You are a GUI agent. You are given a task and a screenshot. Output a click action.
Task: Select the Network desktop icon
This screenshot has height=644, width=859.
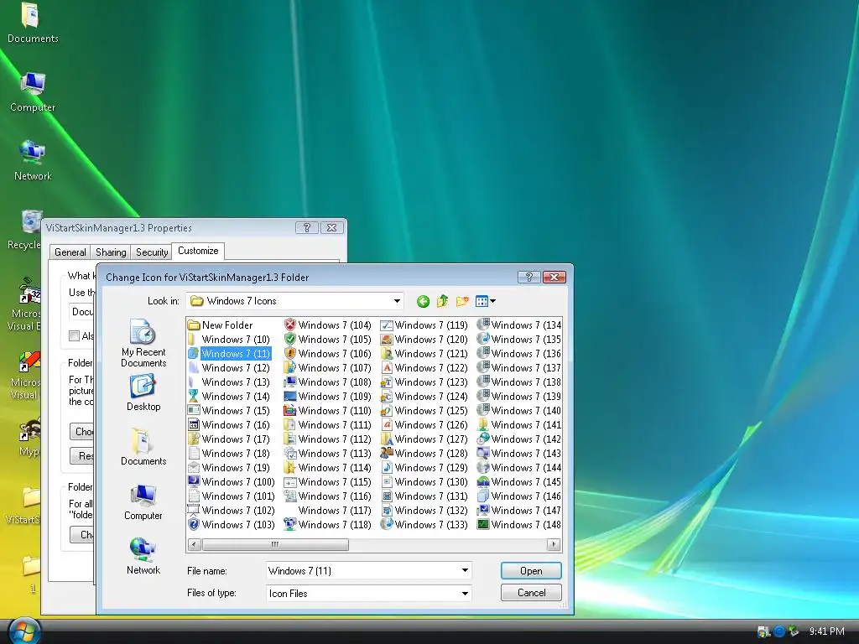33,160
